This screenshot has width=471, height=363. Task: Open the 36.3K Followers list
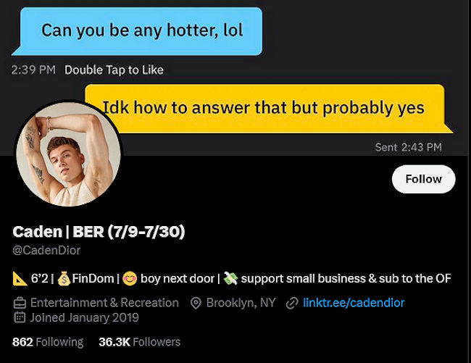click(x=139, y=342)
